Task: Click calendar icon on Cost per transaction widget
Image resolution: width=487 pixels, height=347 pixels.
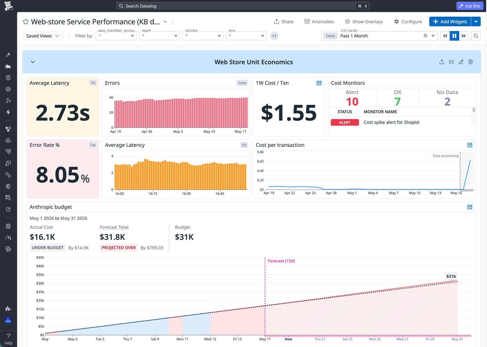Action: click(470, 145)
